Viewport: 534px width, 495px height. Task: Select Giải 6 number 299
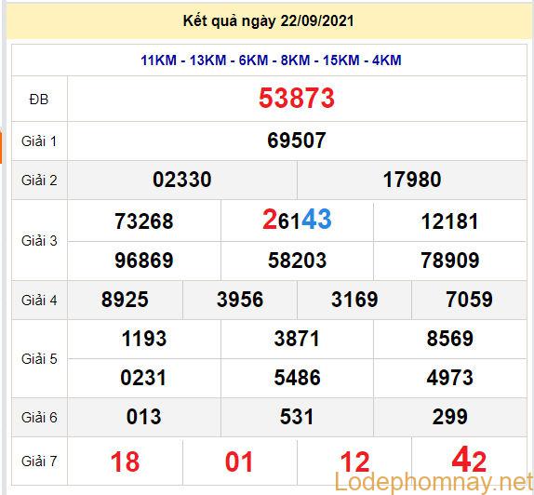tap(450, 417)
